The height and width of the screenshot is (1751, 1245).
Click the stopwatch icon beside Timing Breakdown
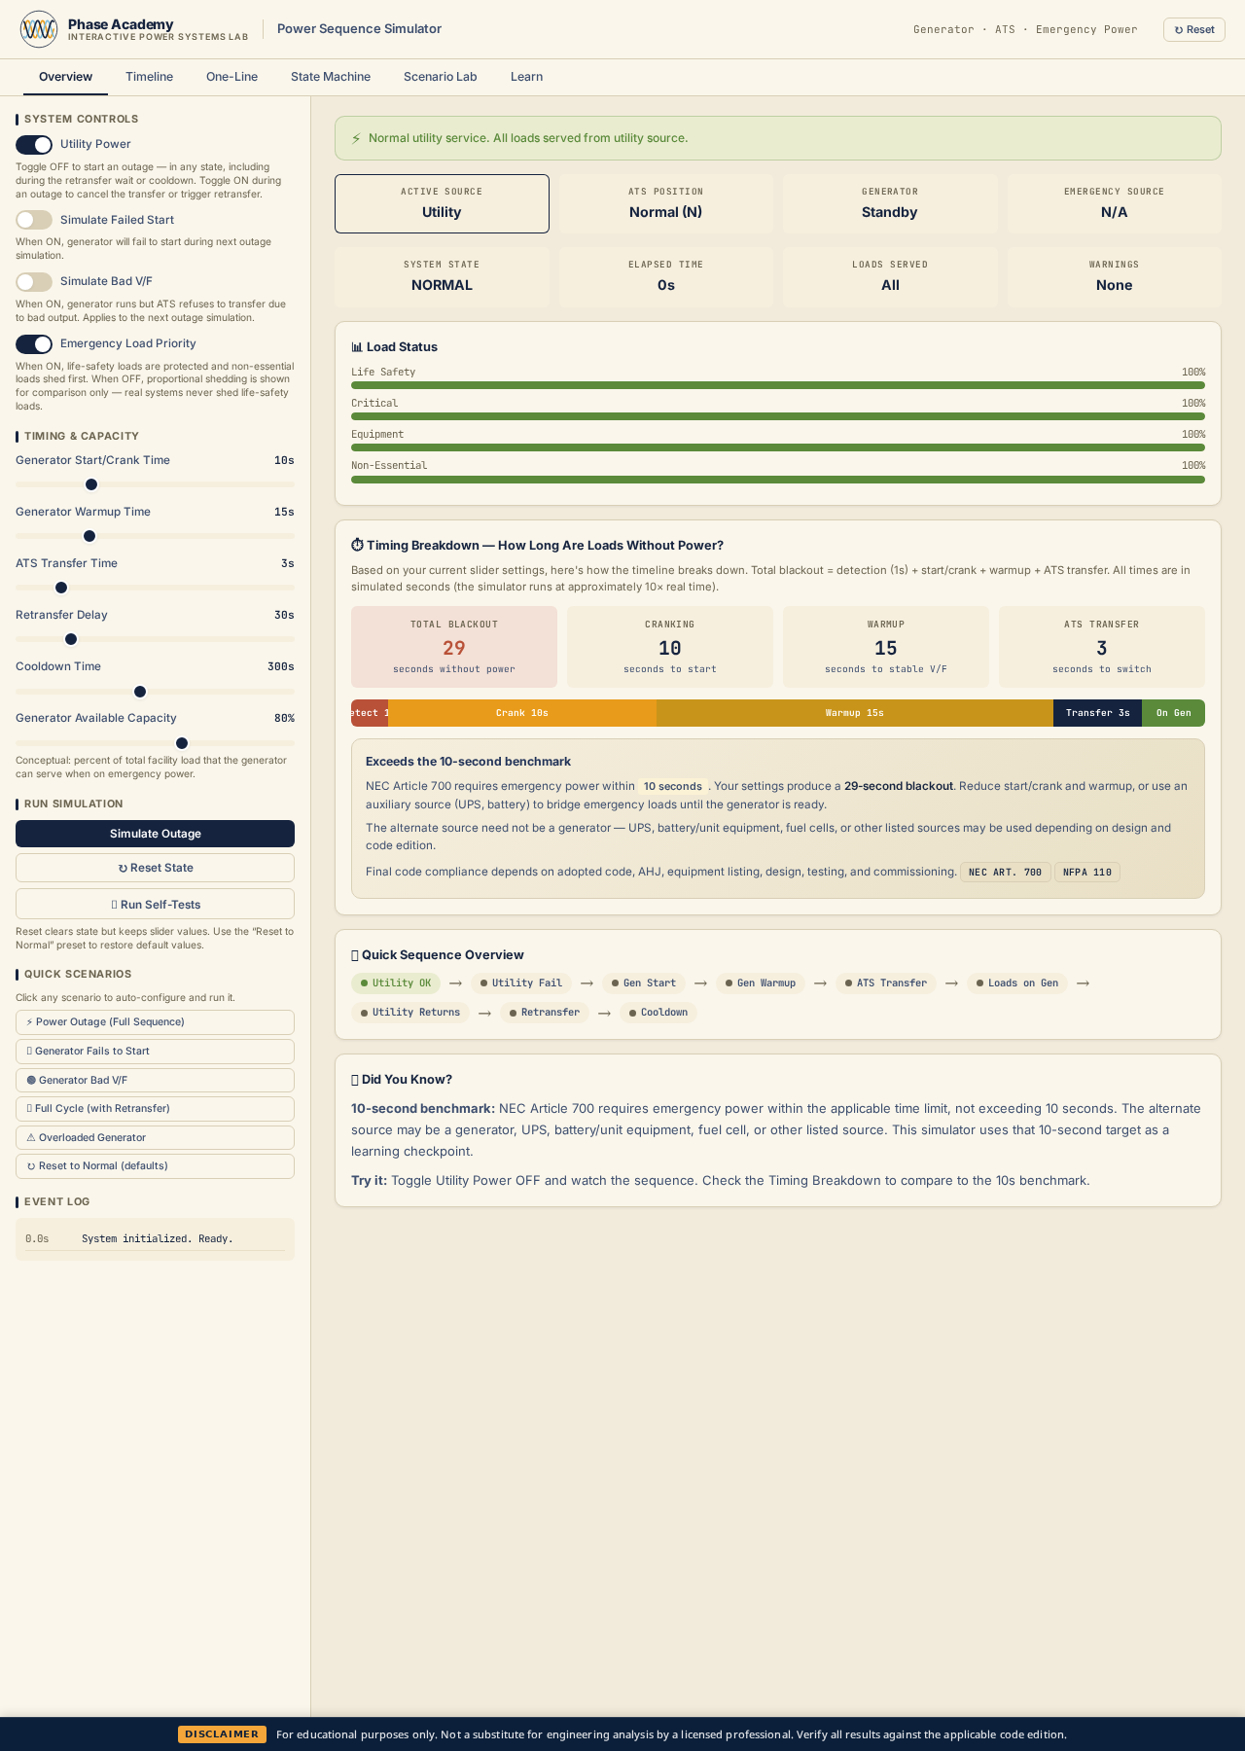tap(357, 546)
